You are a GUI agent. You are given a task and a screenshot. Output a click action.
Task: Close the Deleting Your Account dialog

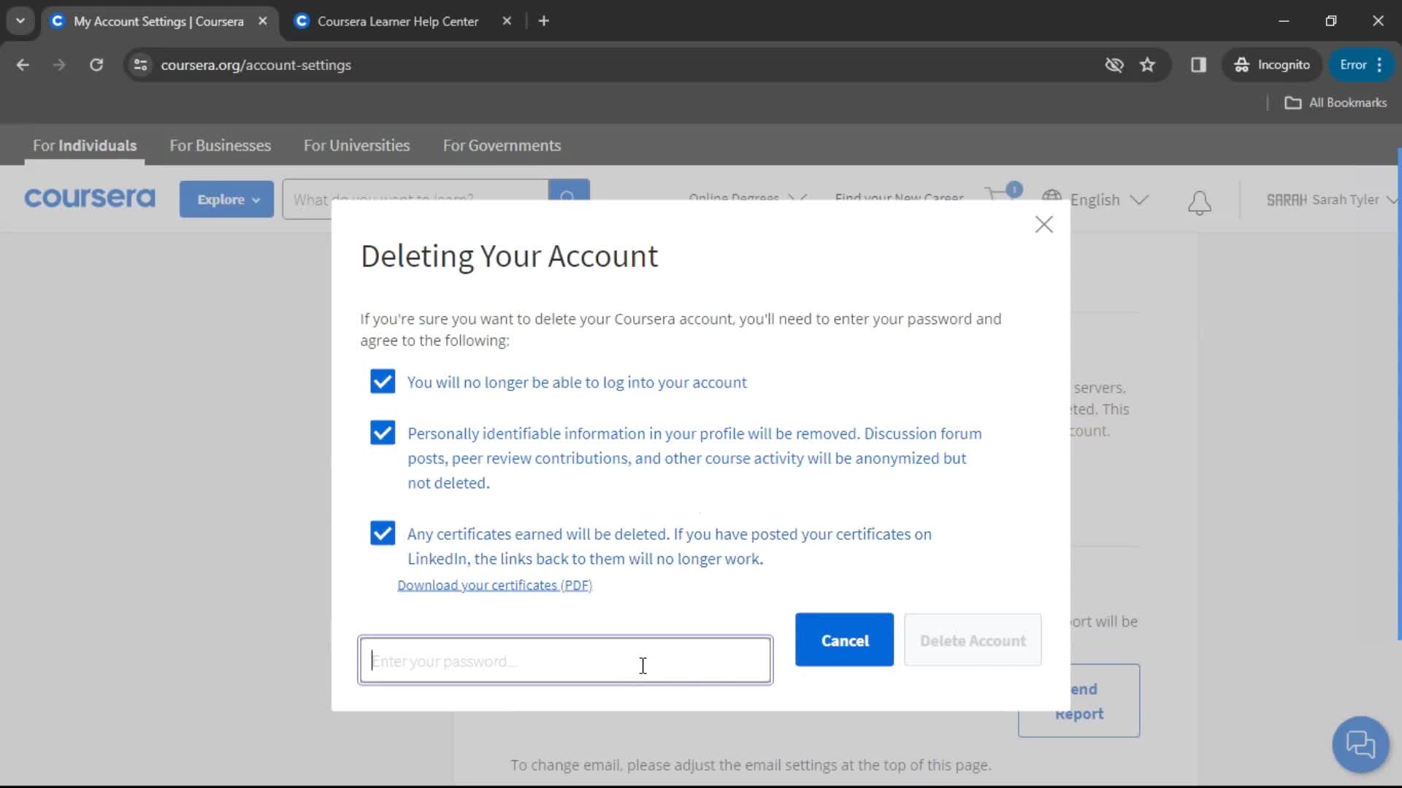[1043, 225]
